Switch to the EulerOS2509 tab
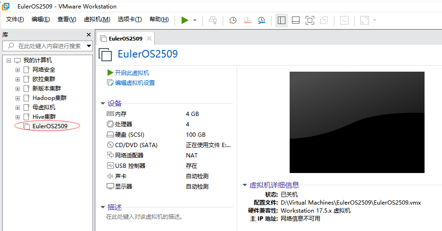442x231 pixels. (125, 39)
